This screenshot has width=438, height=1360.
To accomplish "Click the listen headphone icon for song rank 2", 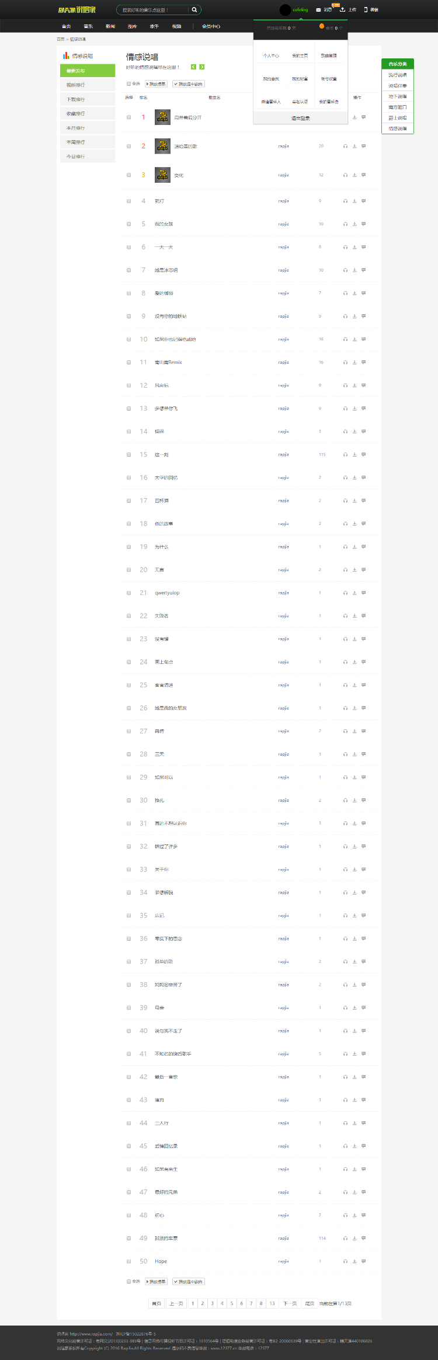I will pos(345,146).
